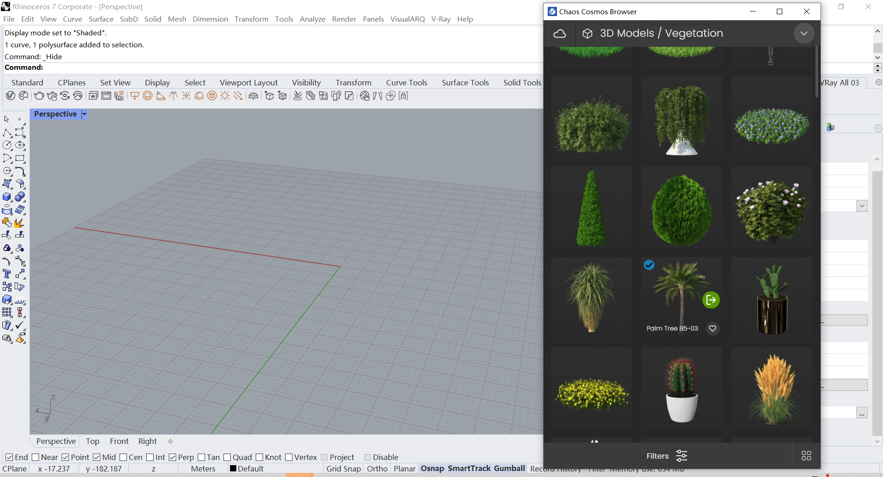Select the Polyline tool in the left toolbar
The width and height of the screenshot is (883, 477).
(7, 133)
